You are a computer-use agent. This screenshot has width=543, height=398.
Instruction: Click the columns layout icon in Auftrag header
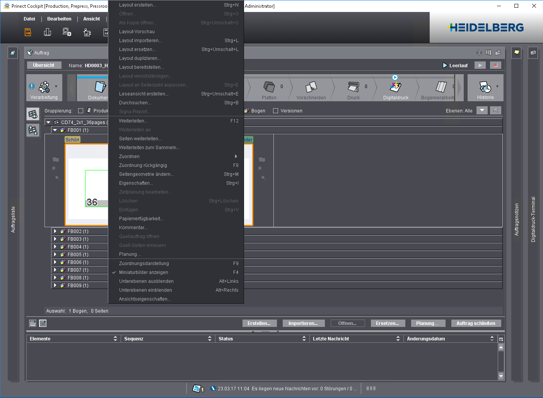point(488,53)
